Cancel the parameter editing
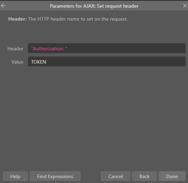 pyautogui.click(x=115, y=176)
